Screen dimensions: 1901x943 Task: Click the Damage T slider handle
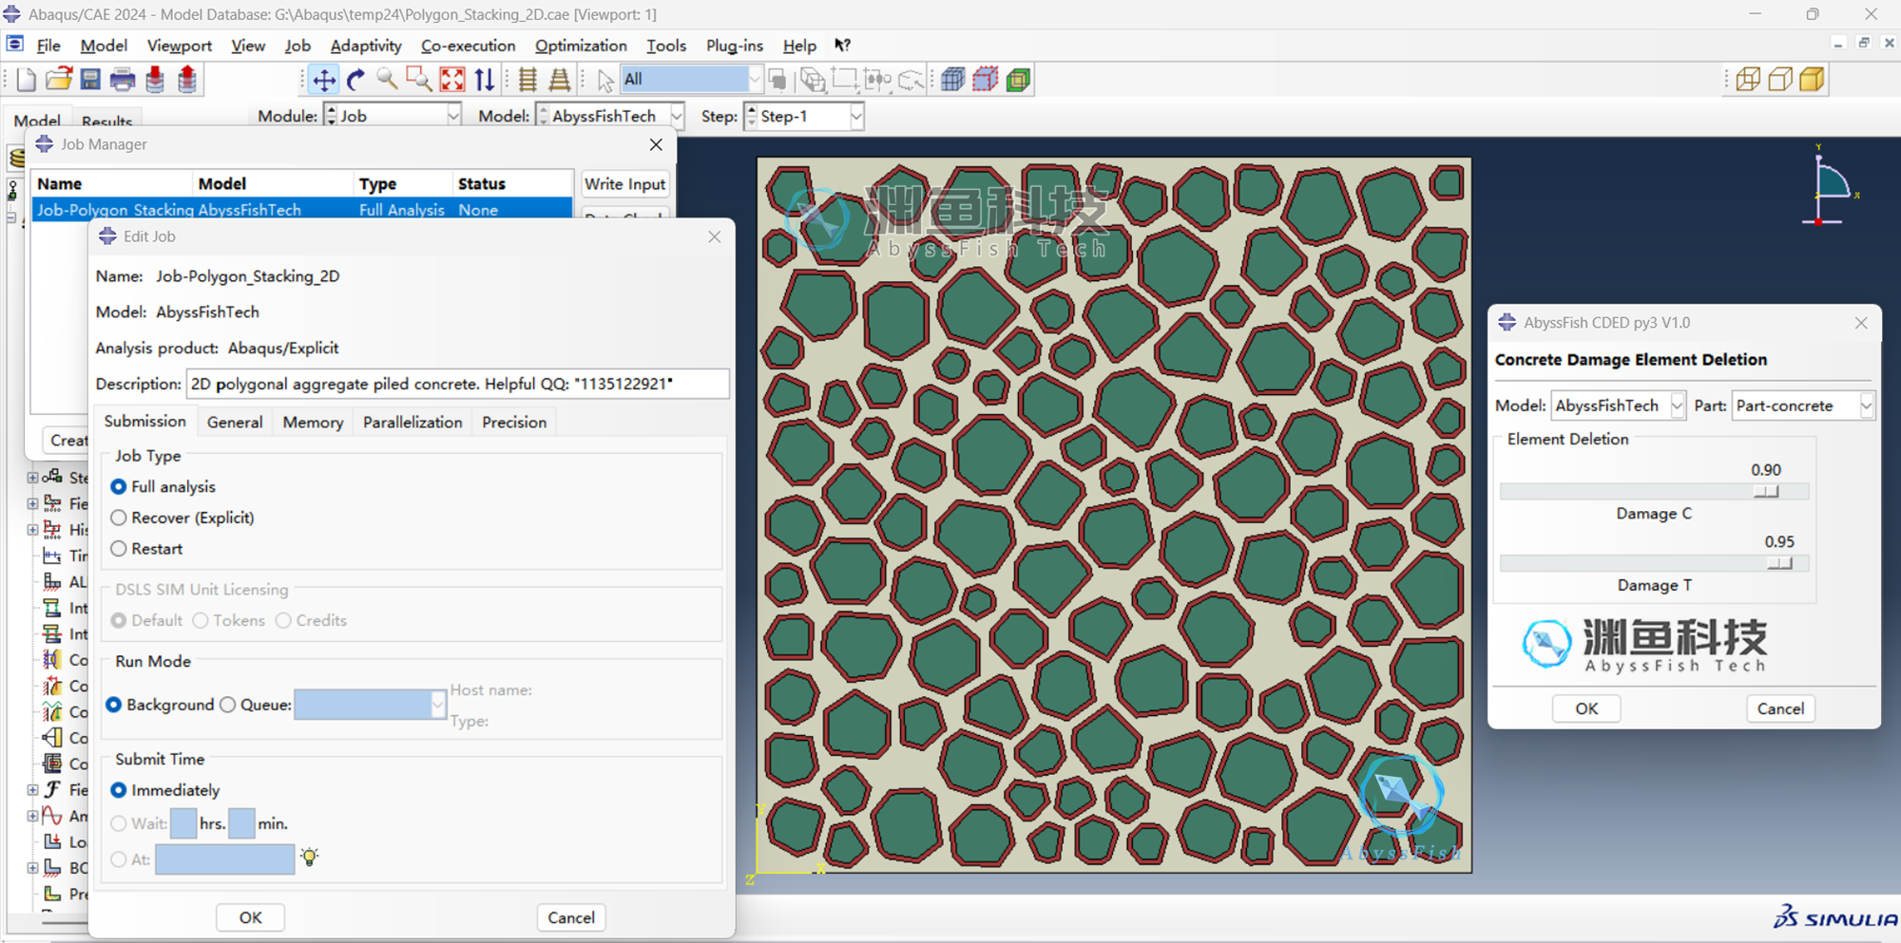click(x=1779, y=563)
